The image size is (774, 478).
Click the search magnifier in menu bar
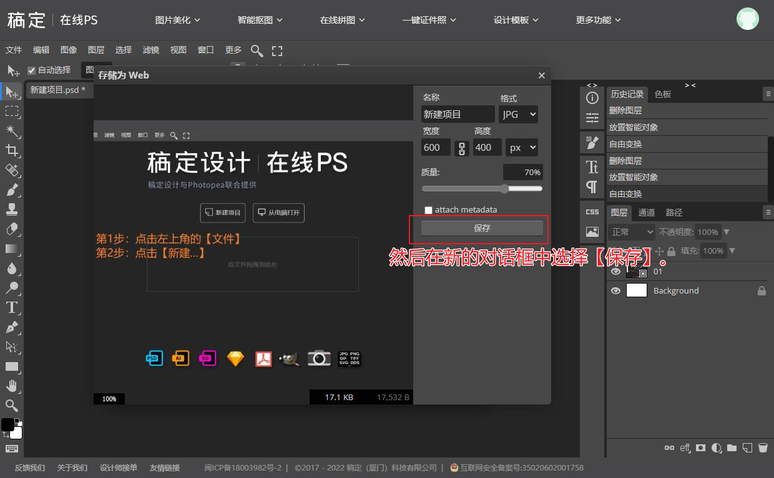point(257,50)
